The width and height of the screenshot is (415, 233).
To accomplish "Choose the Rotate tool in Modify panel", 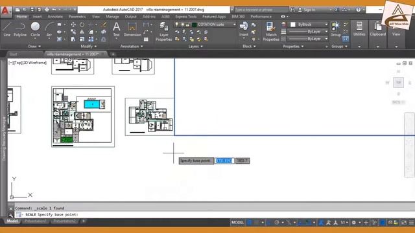I will 82,25.
